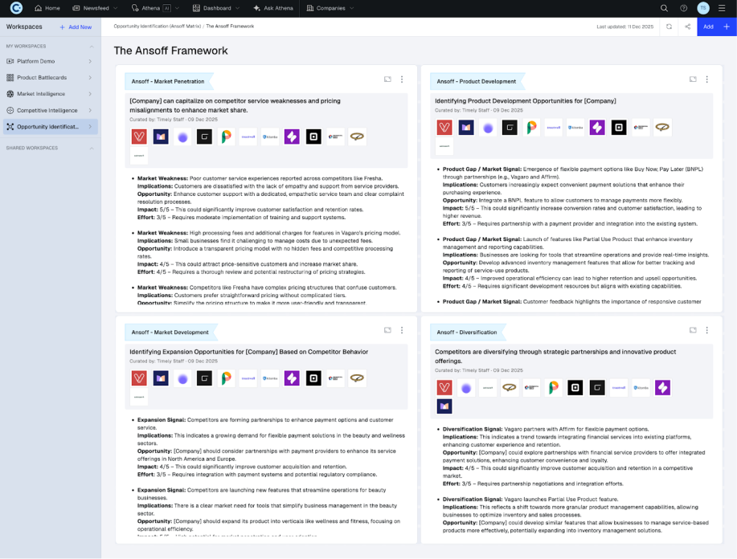The height and width of the screenshot is (559, 737).
Task: Open Ask Athena from the navigation bar
Action: pyautogui.click(x=274, y=8)
